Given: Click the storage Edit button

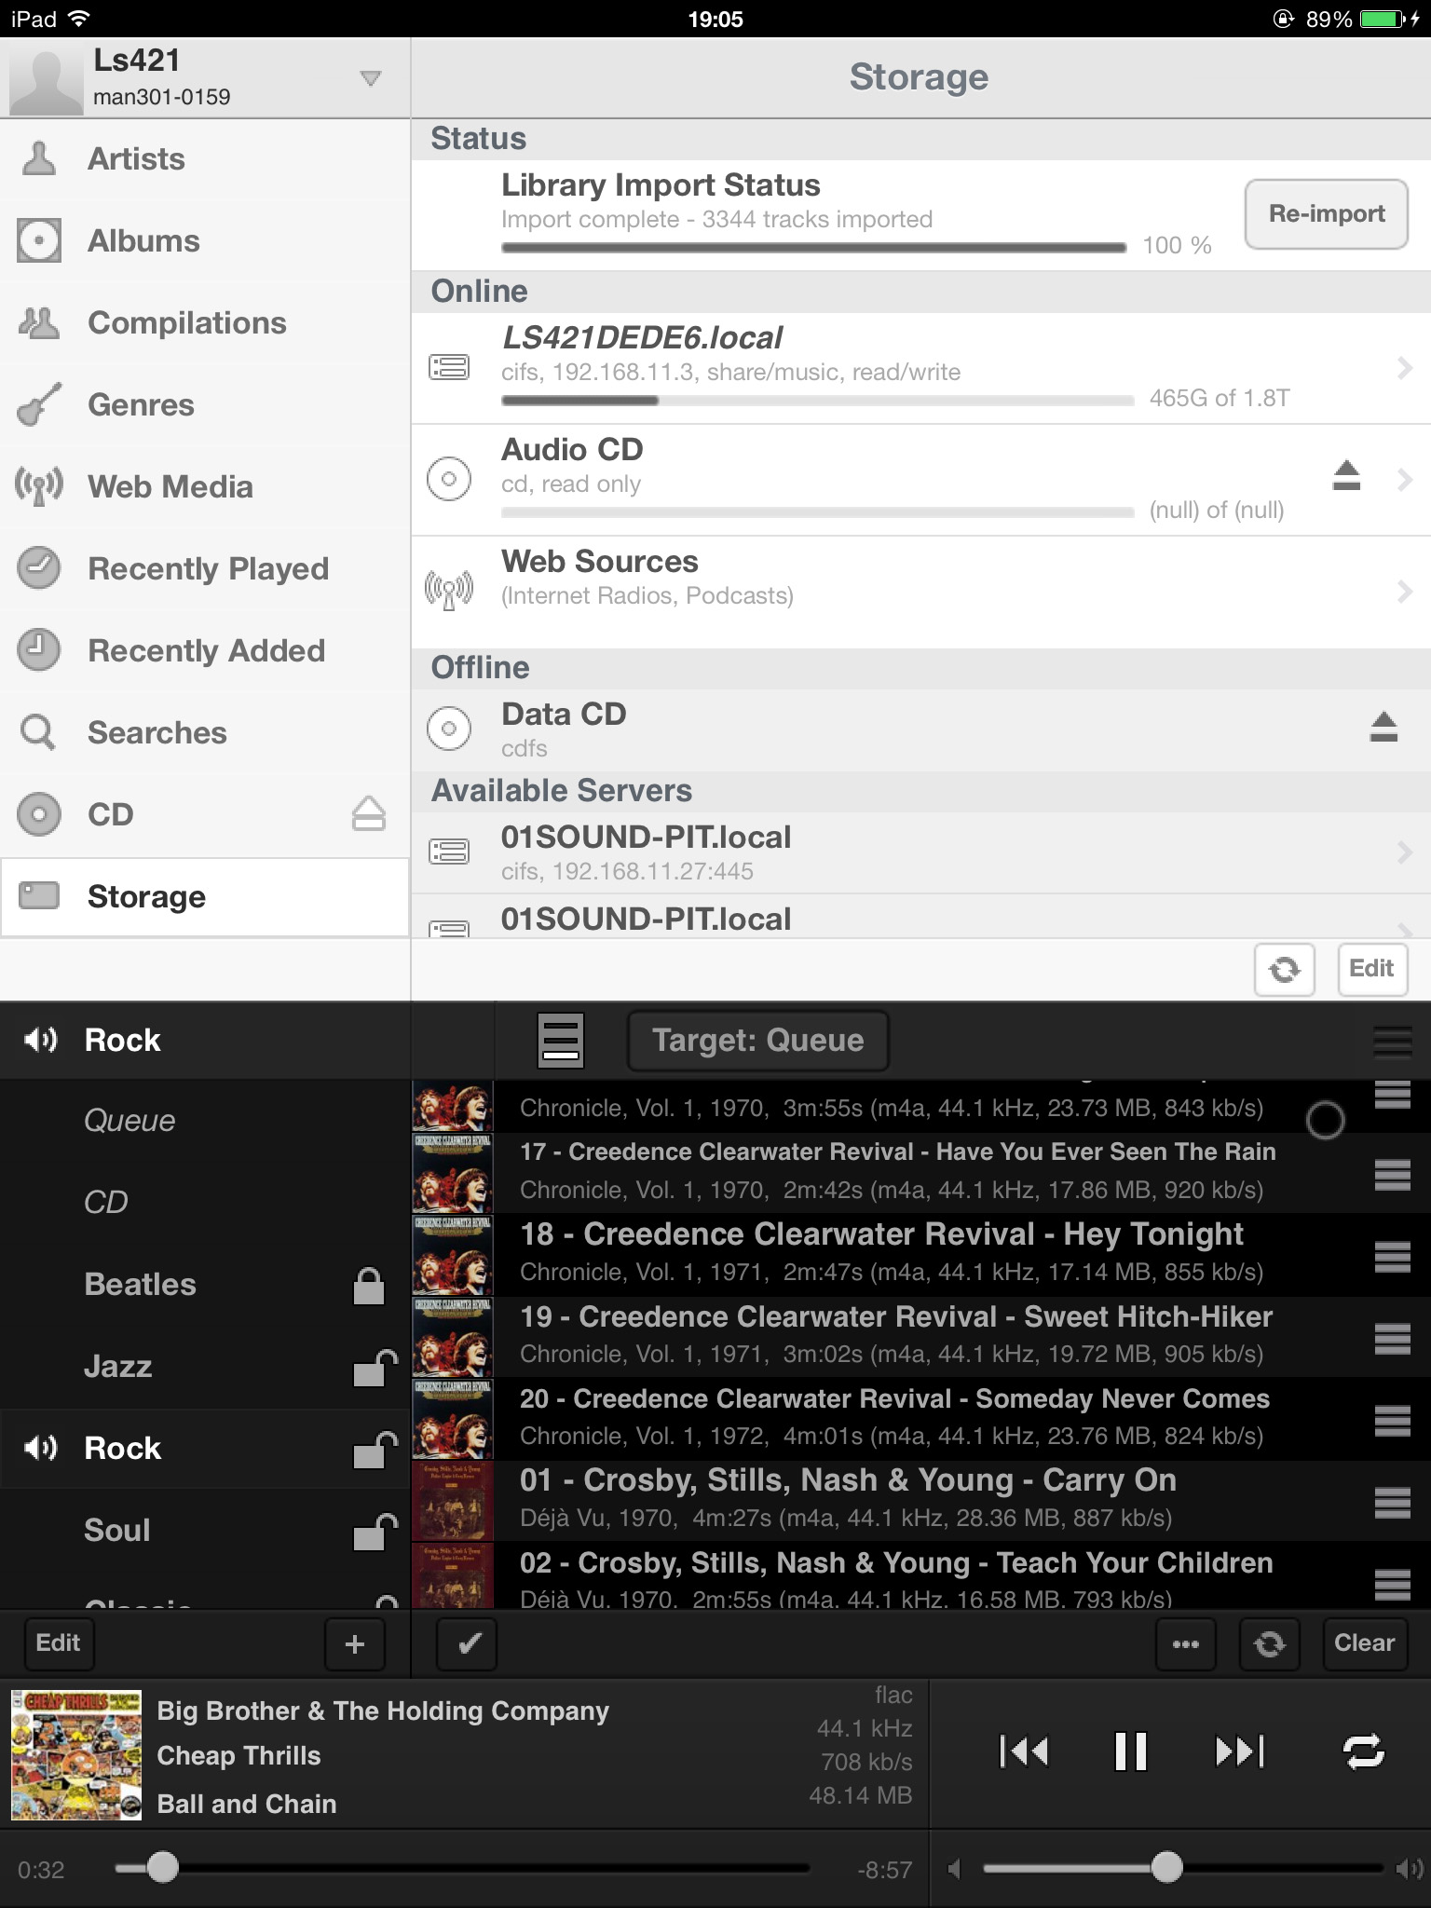Looking at the screenshot, I should 1372,970.
